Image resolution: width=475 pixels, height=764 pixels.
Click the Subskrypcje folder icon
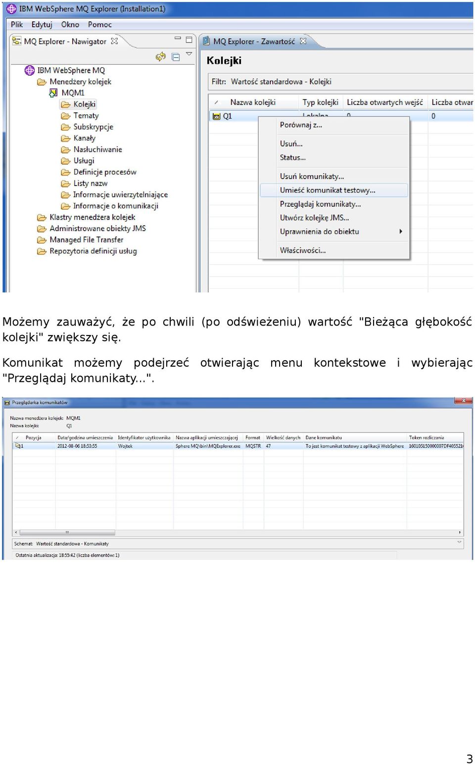coord(66,127)
